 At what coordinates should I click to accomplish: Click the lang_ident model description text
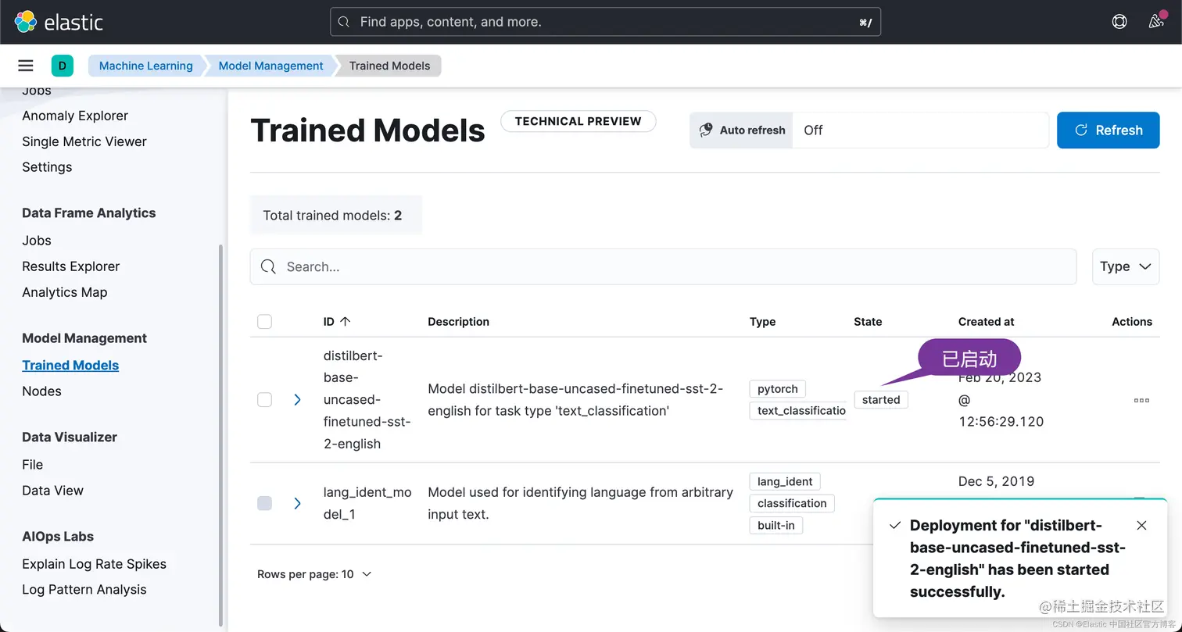pyautogui.click(x=580, y=503)
